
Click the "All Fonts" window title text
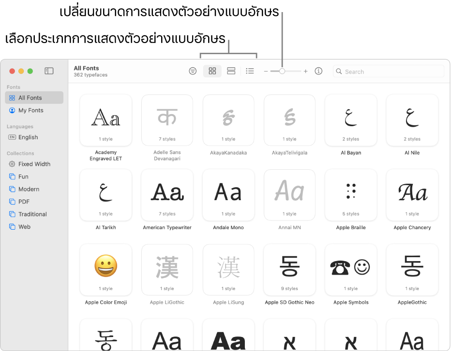point(86,68)
